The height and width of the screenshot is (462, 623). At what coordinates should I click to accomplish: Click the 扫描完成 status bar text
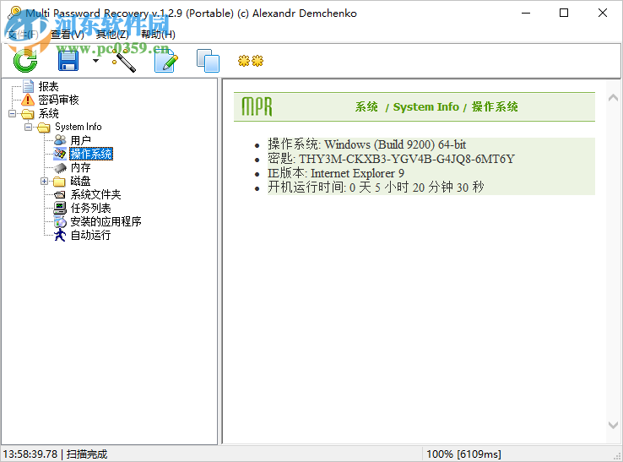click(87, 454)
